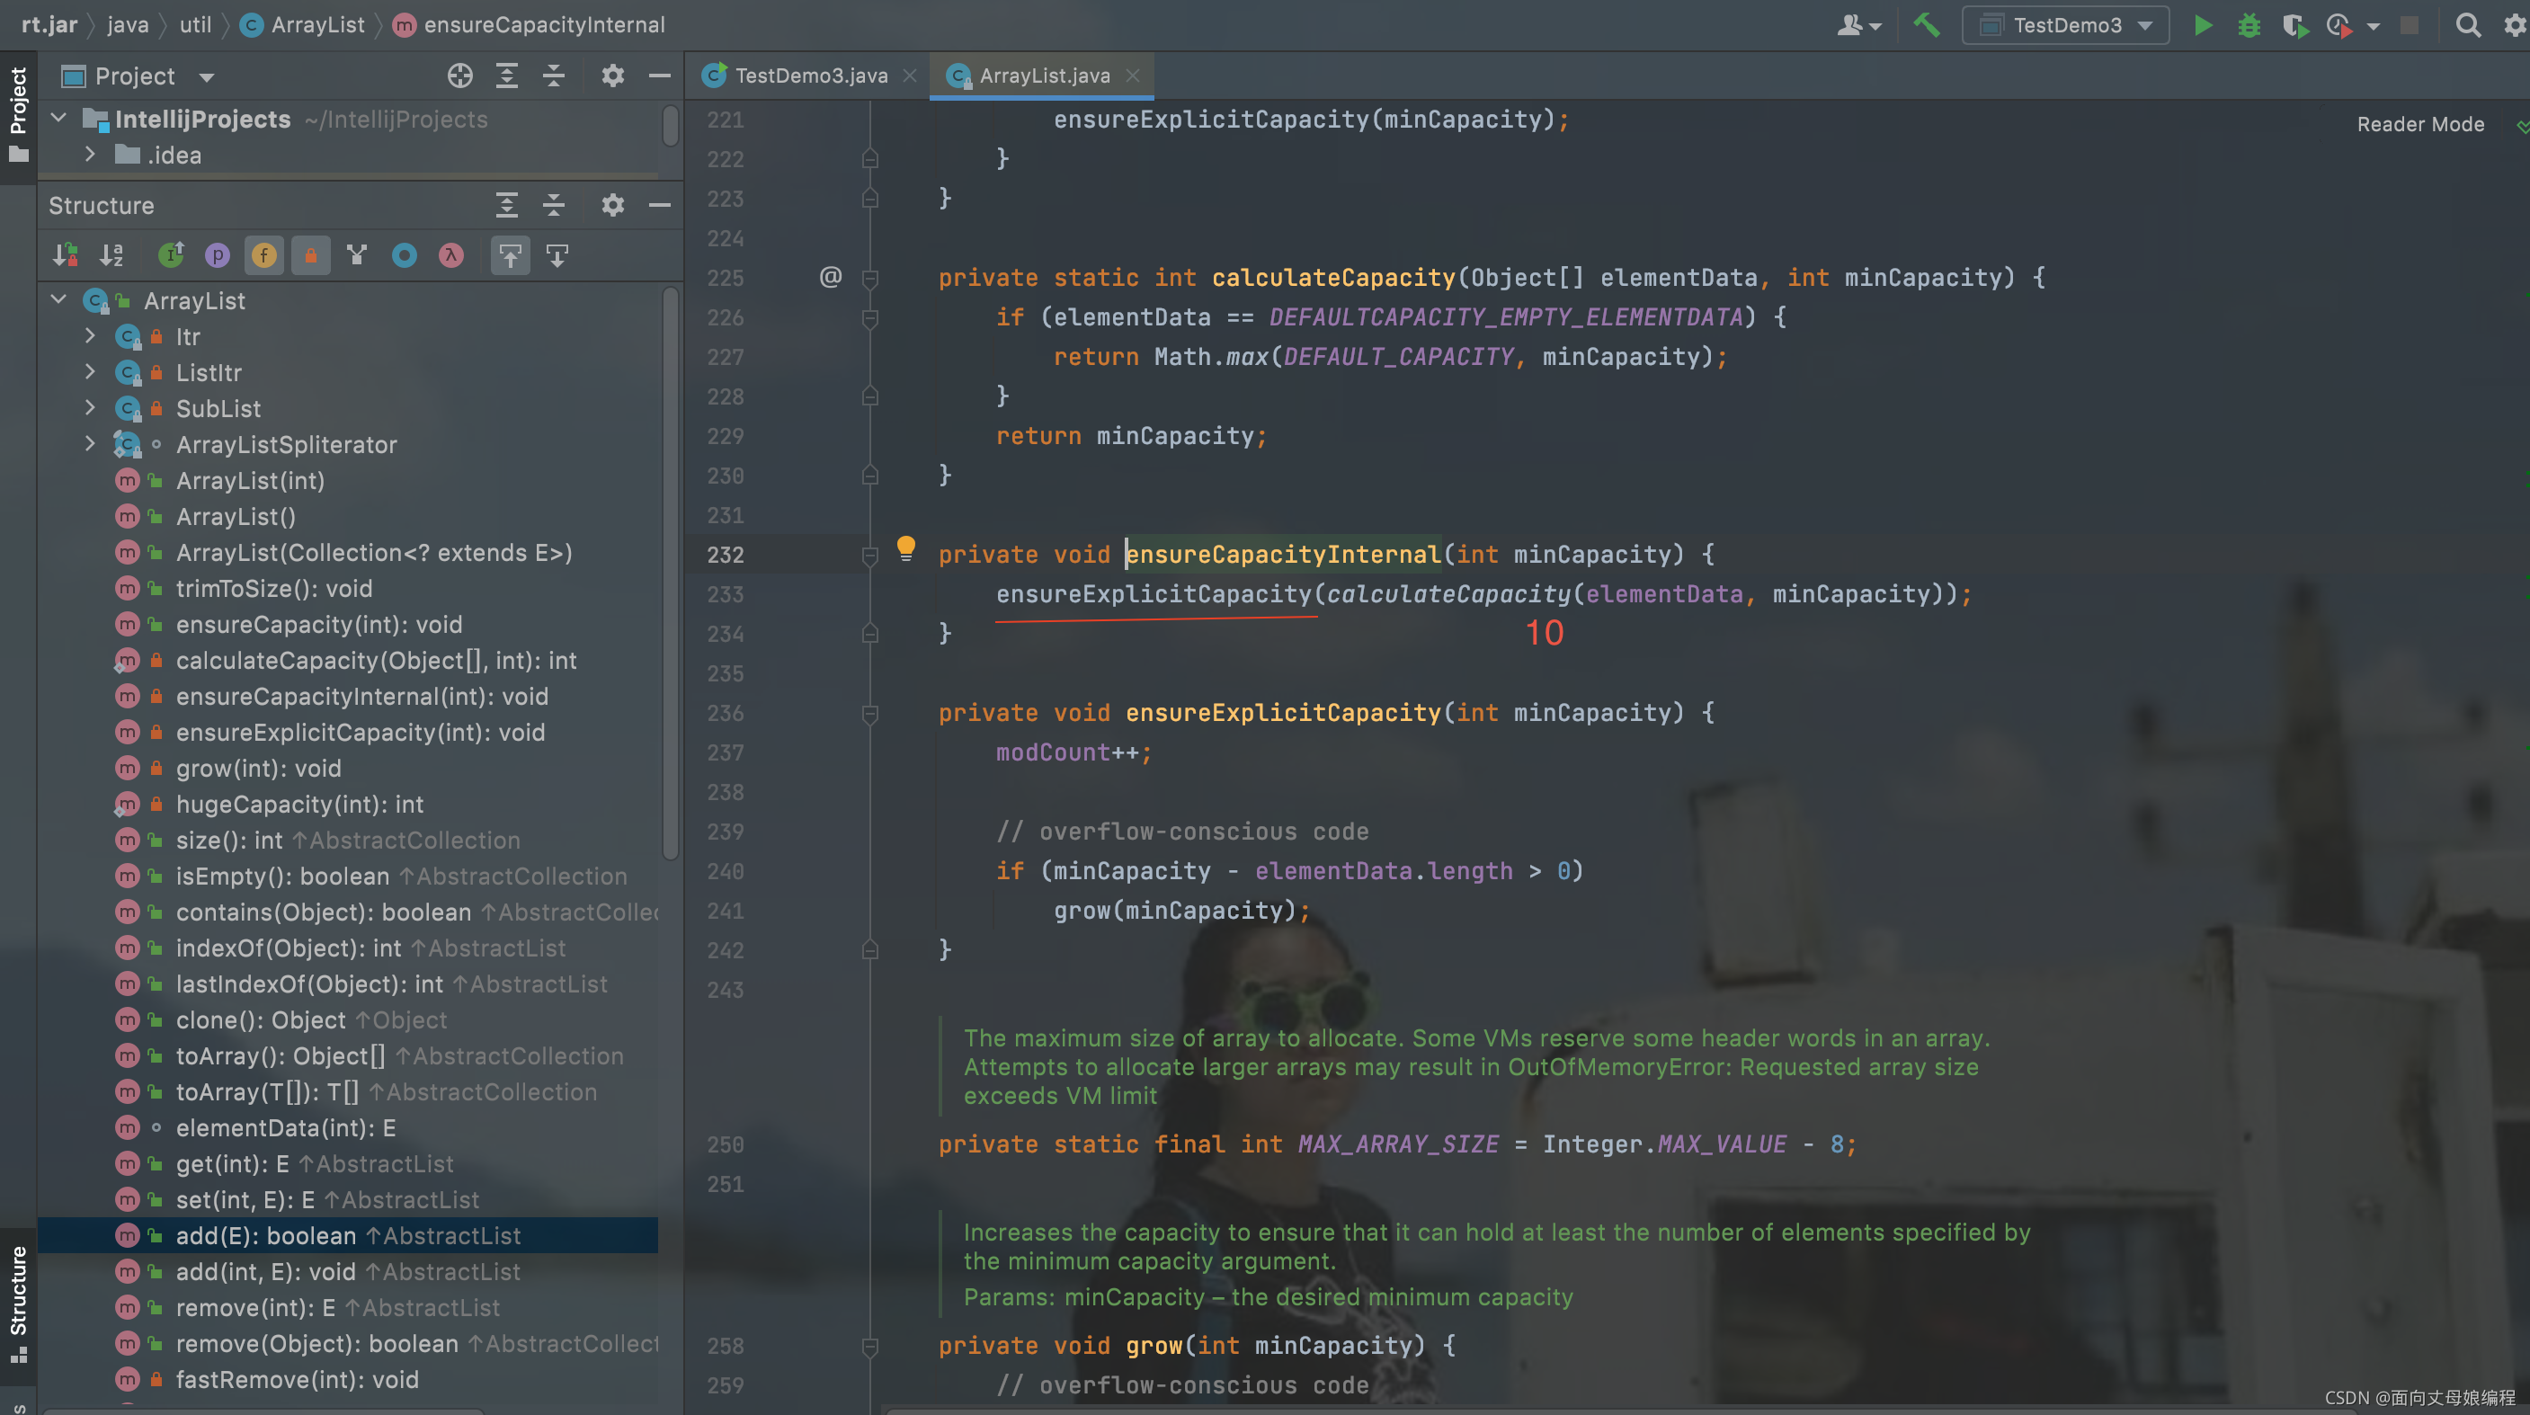Click Sort Alphabetically in Structure toolbar
The image size is (2530, 1415).
[112, 256]
